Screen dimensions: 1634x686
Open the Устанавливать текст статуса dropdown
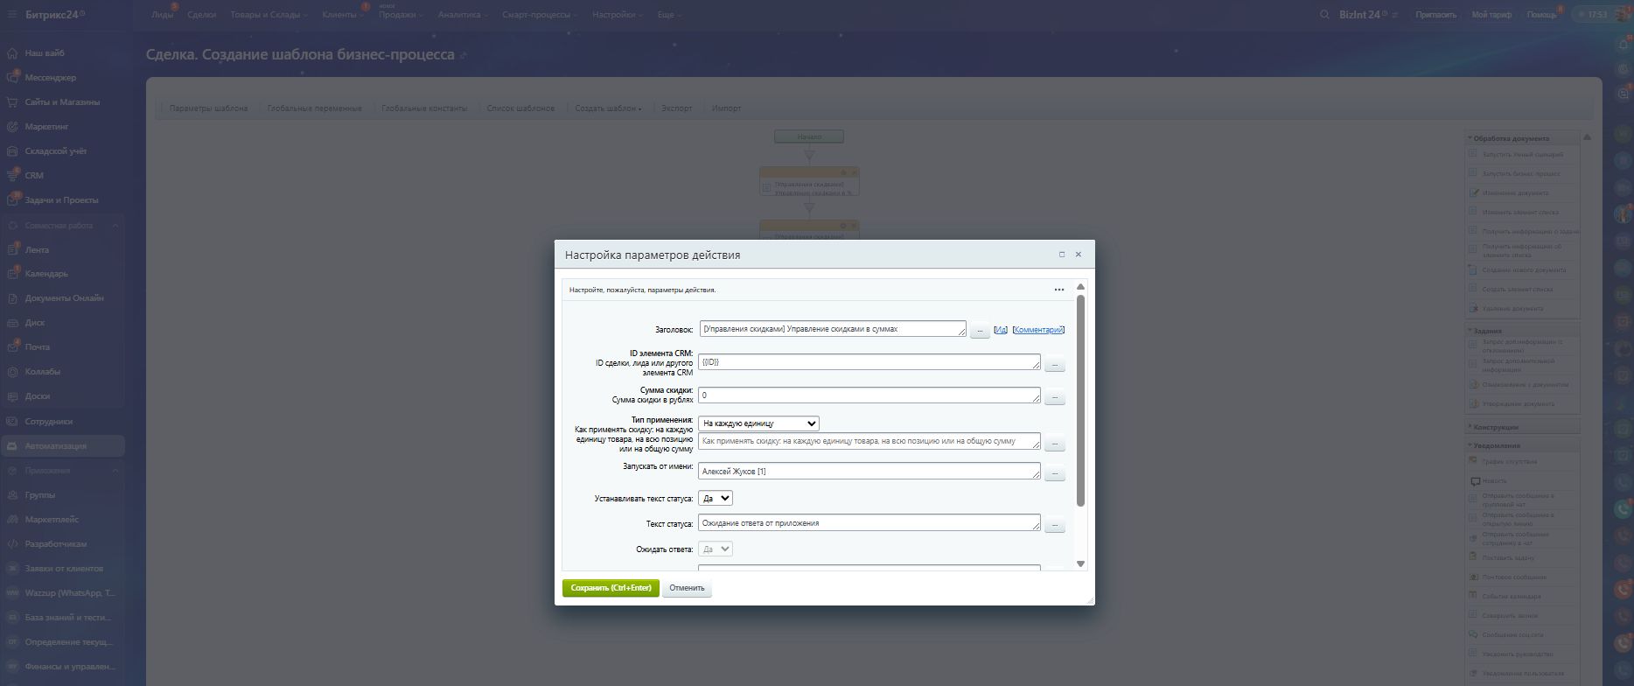click(x=715, y=498)
